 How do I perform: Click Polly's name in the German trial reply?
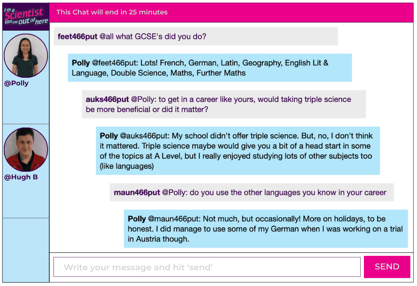point(137,219)
